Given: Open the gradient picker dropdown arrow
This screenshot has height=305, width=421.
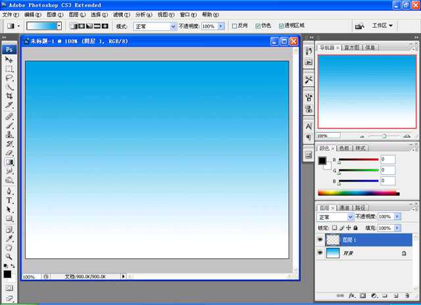Looking at the screenshot, I should (59, 26).
